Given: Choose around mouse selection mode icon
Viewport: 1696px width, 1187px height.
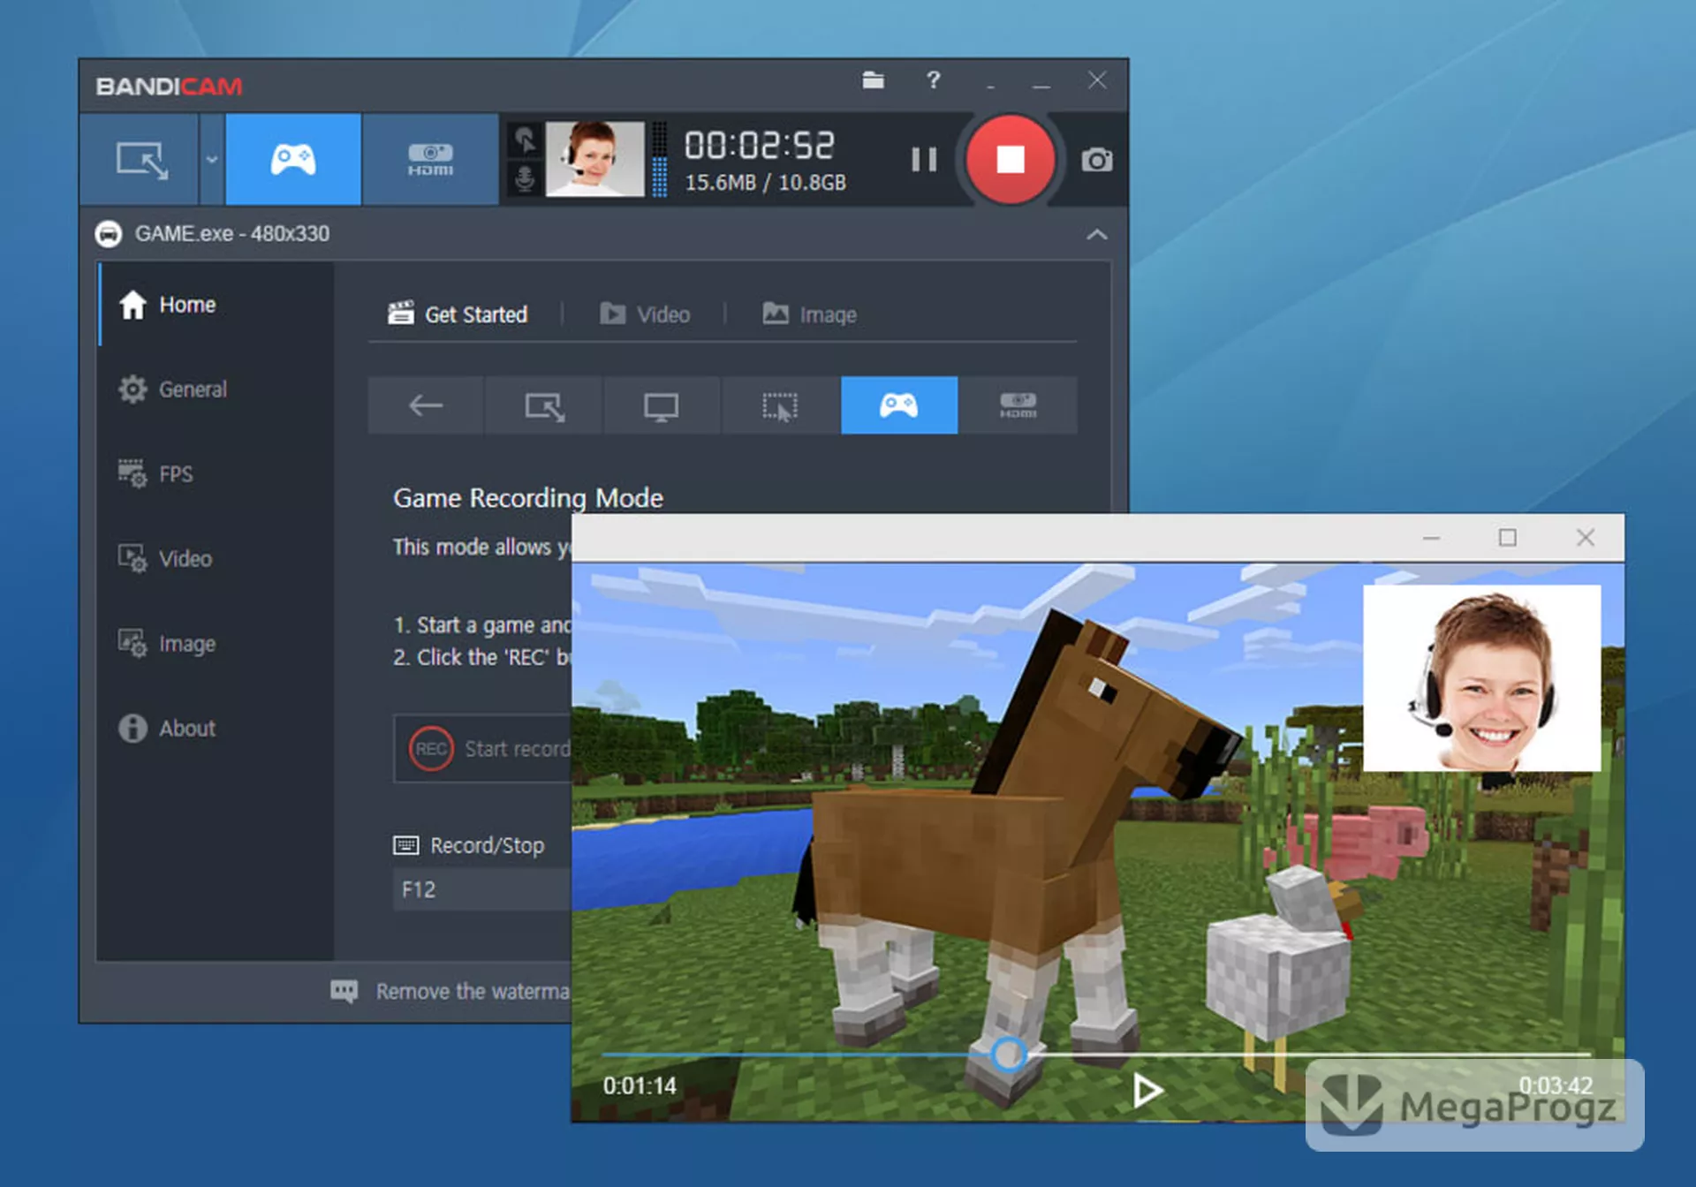Looking at the screenshot, I should [780, 405].
